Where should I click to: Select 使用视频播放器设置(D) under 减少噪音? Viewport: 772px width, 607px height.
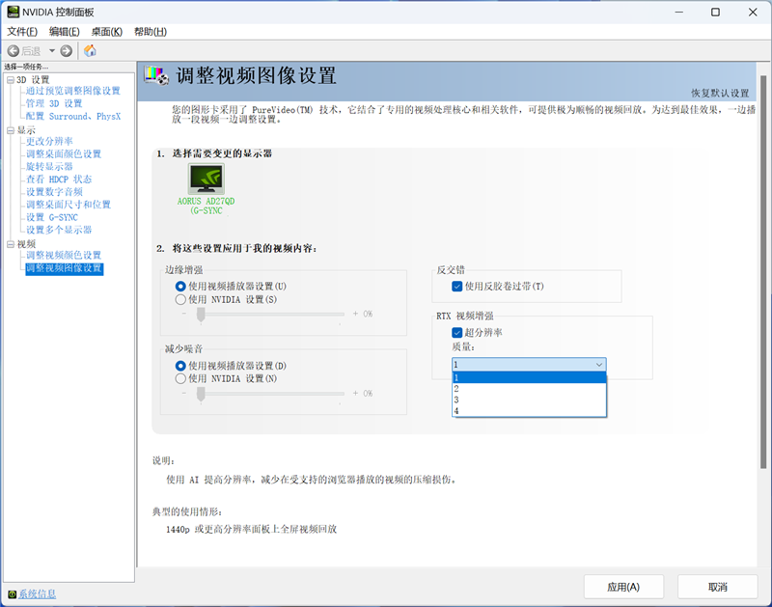click(180, 364)
